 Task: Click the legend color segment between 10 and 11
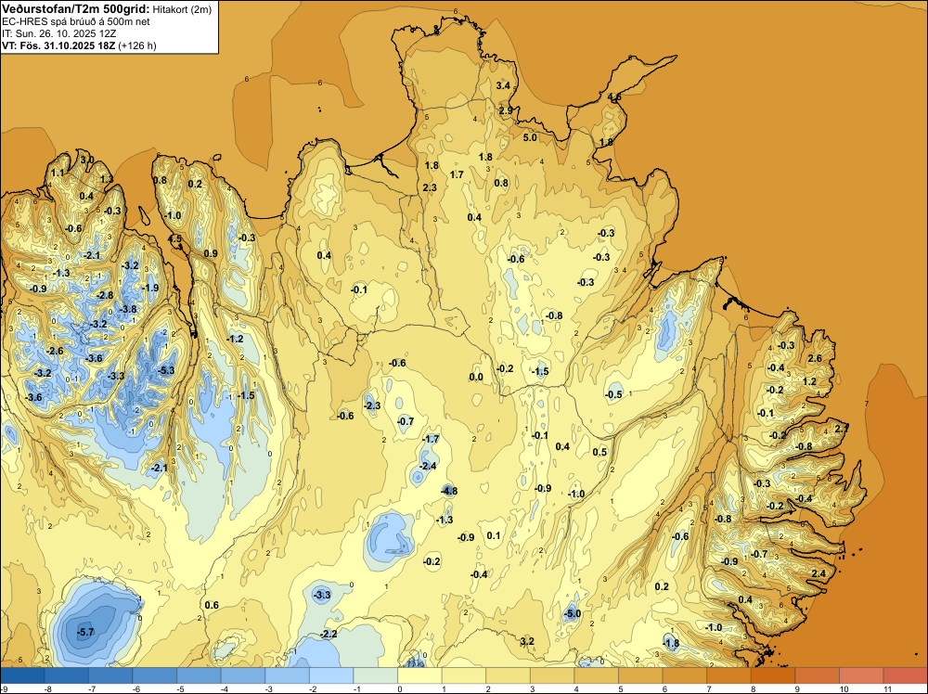click(861, 675)
